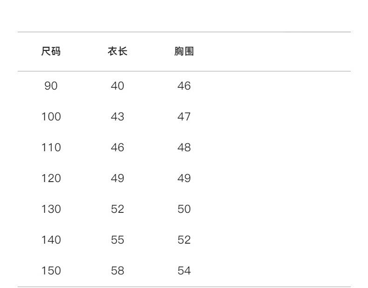Click the 胸围 value 48 for size 110
The width and height of the screenshot is (368, 288).
[x=184, y=148]
